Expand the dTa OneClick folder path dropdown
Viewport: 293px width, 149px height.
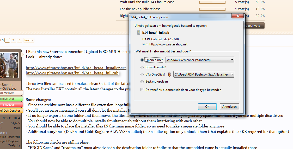204,74
